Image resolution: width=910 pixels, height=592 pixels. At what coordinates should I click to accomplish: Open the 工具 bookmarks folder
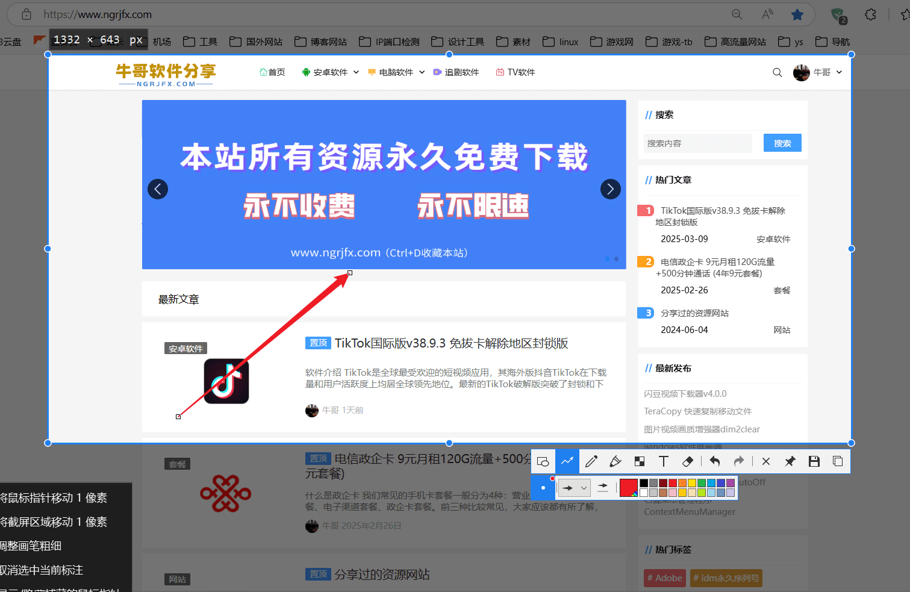pos(201,42)
